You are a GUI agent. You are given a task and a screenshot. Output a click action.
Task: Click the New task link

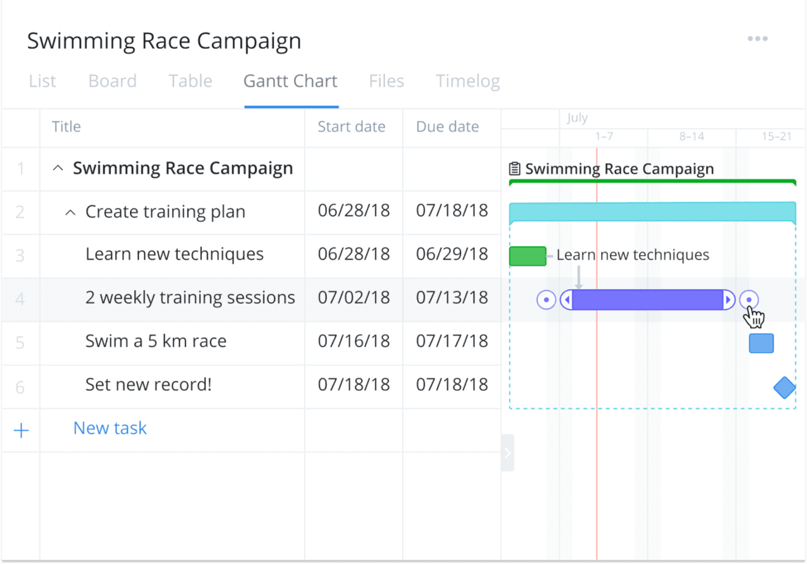(x=110, y=428)
